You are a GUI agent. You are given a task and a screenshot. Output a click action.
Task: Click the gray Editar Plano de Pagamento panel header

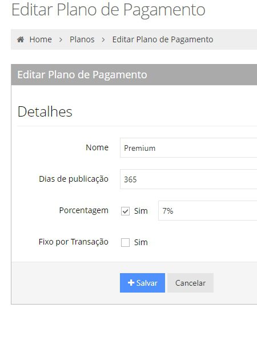point(134,75)
